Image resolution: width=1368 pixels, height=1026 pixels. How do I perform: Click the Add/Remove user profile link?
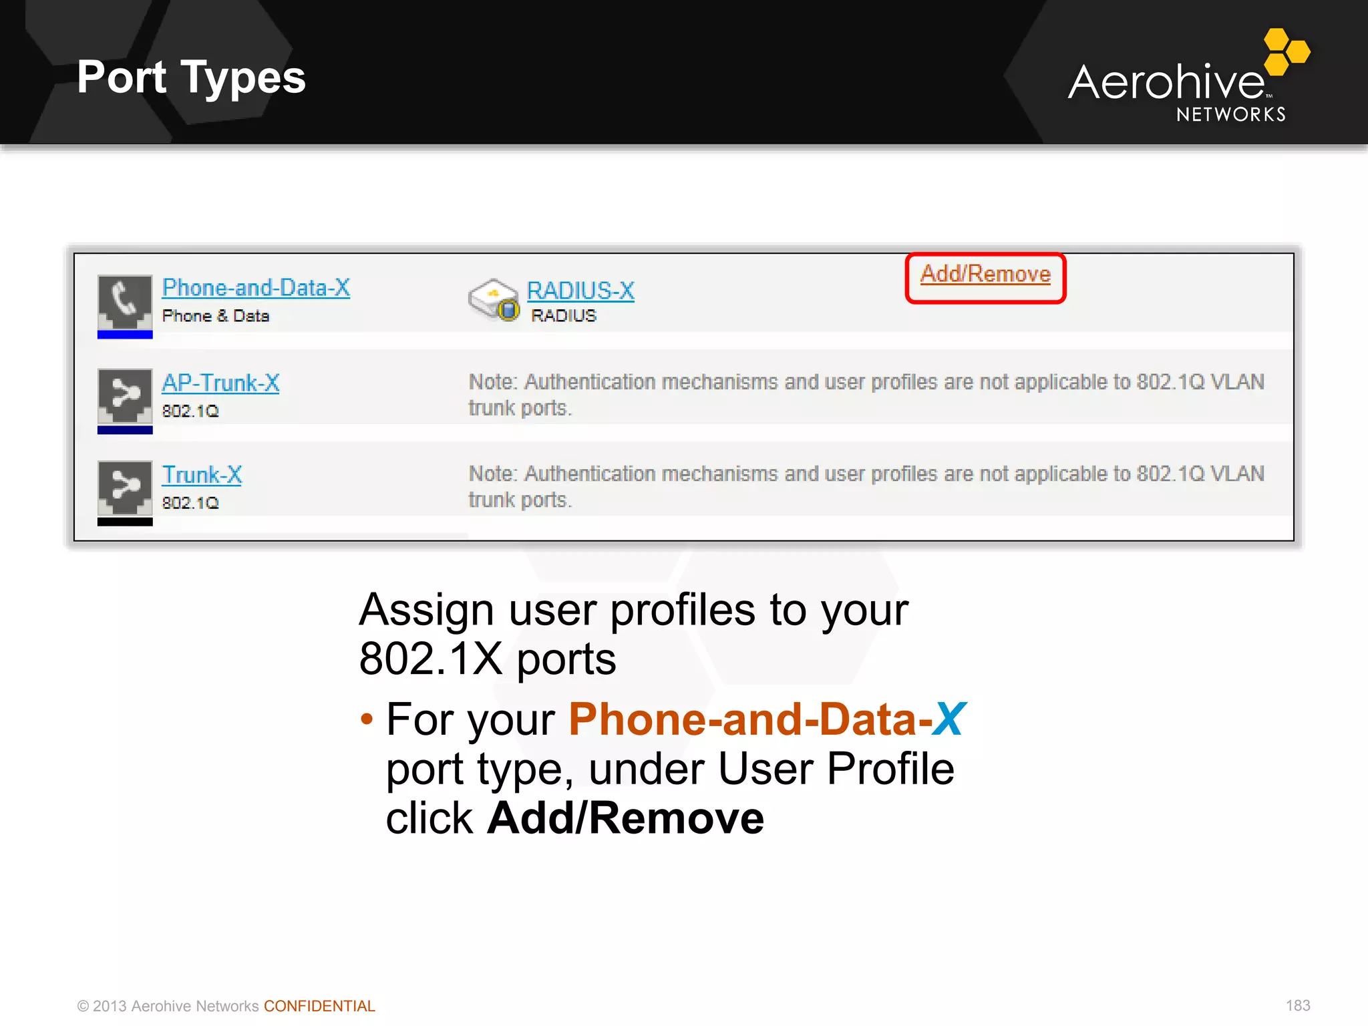click(985, 274)
